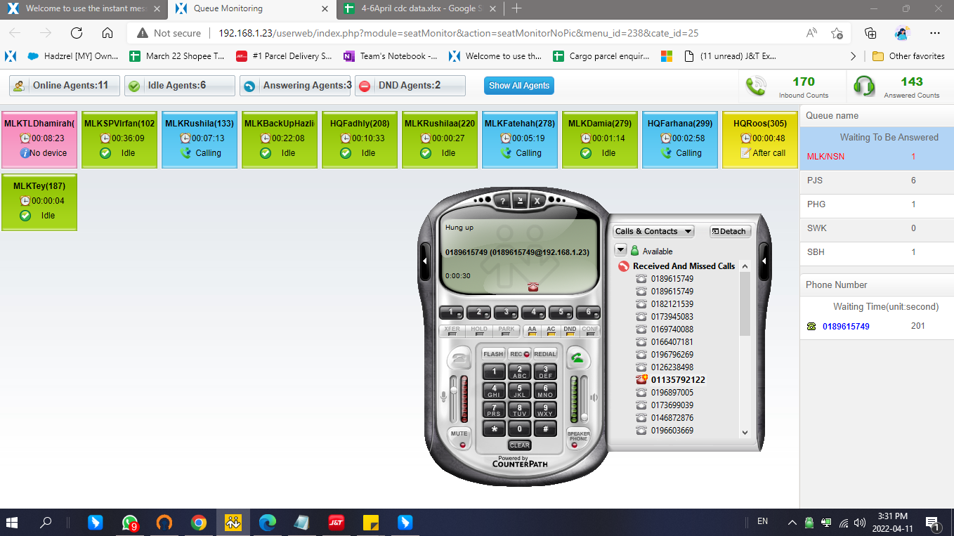This screenshot has width=954, height=536.
Task: Click the softphone X close icon
Action: click(x=537, y=201)
